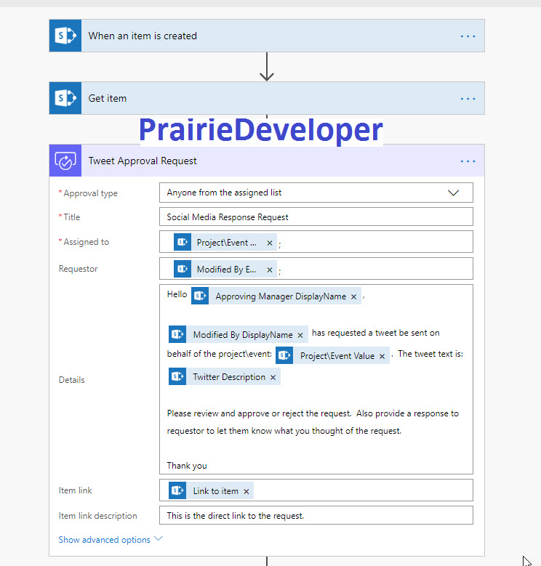
Task: Click SharePoint icon on 'Twitter Description' token
Action: coord(177,377)
